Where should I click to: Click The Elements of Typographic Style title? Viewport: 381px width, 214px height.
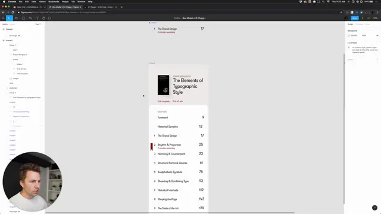tap(188, 86)
